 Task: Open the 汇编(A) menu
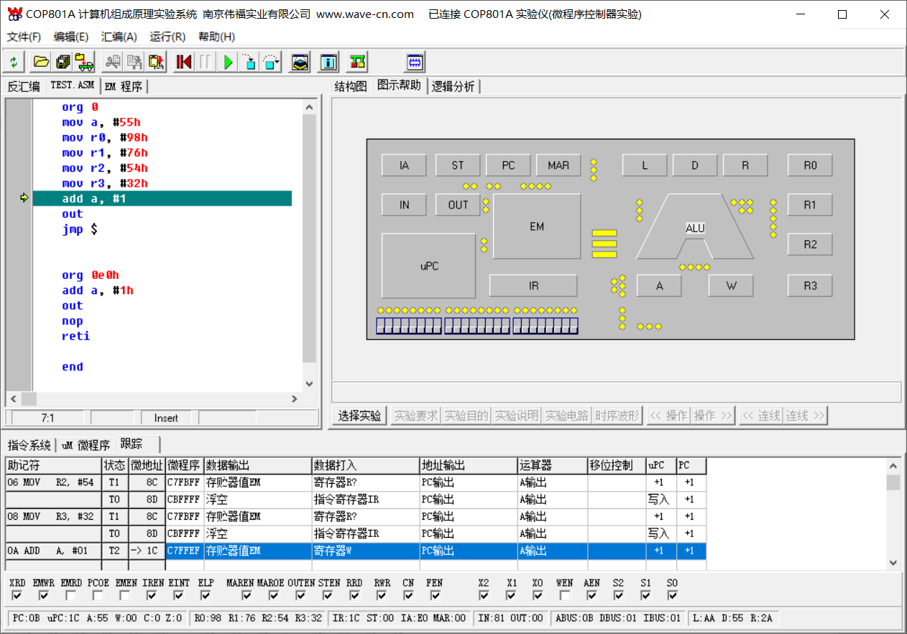pyautogui.click(x=119, y=37)
